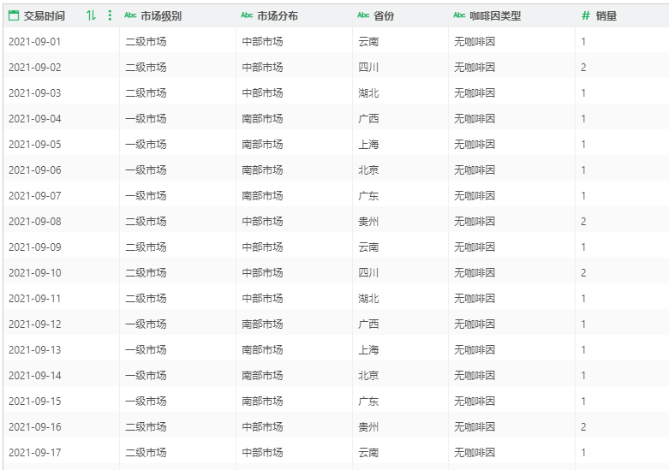669x470 pixels.
Task: Select the 销量 column header
Action: click(606, 15)
